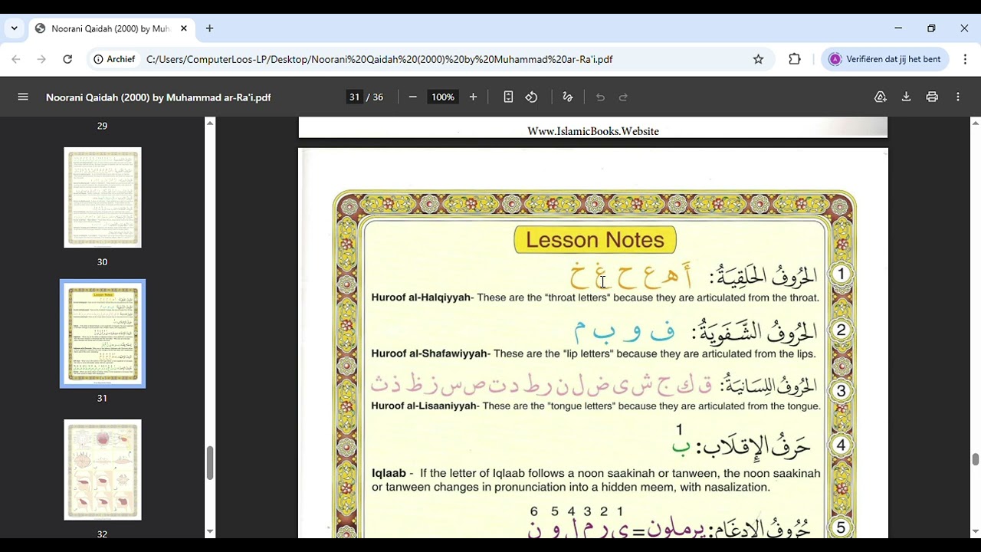This screenshot has height=552, width=981.
Task: Reload the current page
Action: point(67,59)
